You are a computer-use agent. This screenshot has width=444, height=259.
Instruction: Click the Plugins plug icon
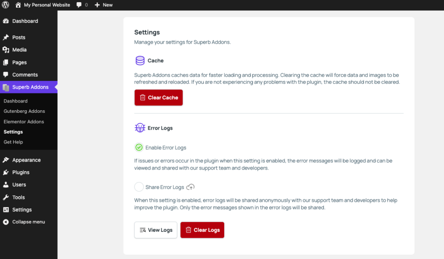click(6, 172)
